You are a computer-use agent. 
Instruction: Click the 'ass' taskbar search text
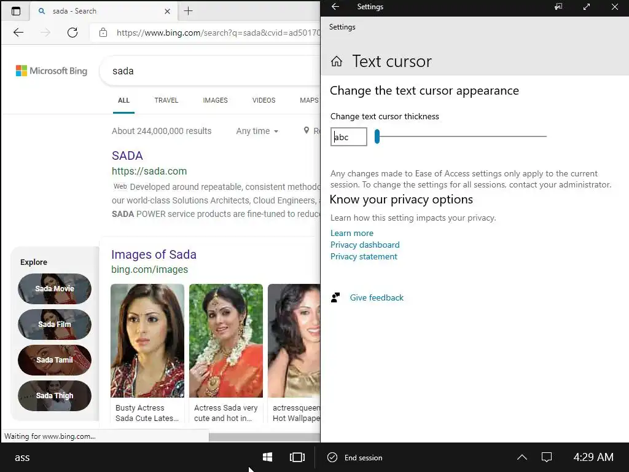(22, 457)
